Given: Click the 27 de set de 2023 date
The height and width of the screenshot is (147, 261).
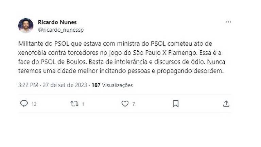Looking at the screenshot, I should tap(65, 85).
